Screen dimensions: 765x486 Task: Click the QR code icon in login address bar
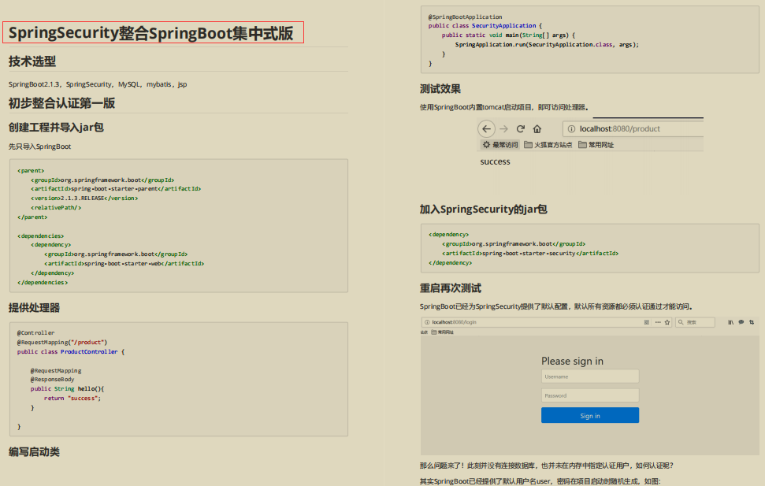pos(647,322)
